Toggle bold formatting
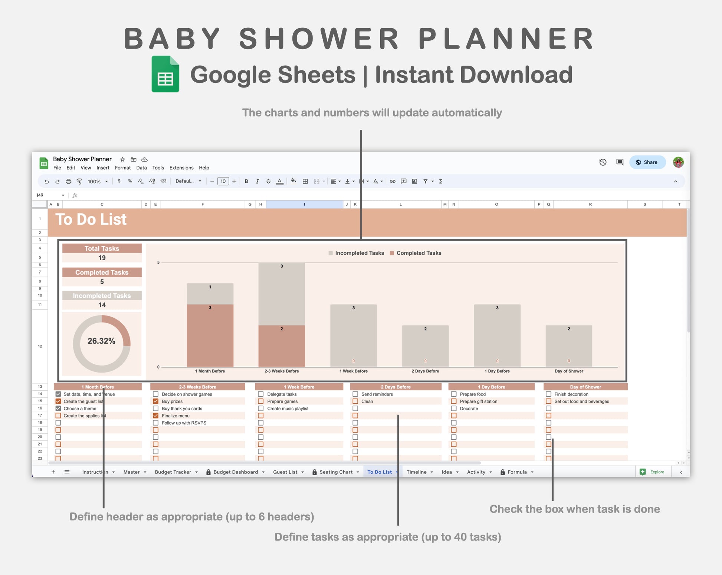 click(246, 181)
